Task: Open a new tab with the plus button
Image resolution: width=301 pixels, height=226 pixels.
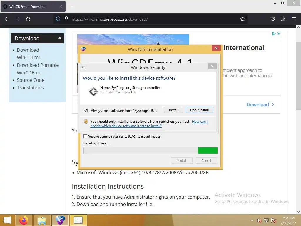Action: coord(72,7)
